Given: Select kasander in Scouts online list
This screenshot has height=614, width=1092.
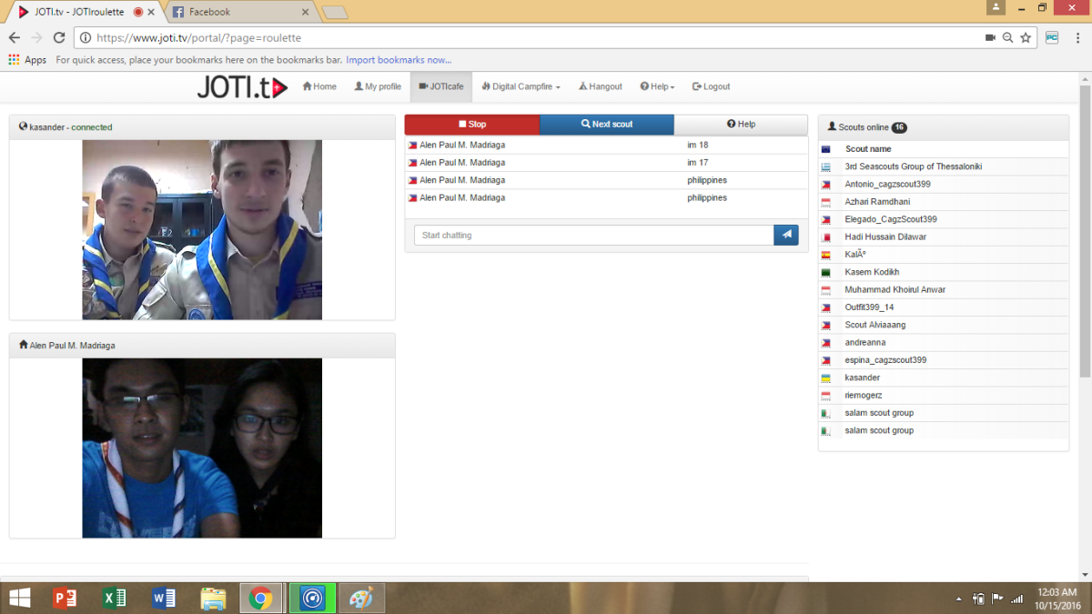Looking at the screenshot, I should (x=862, y=377).
